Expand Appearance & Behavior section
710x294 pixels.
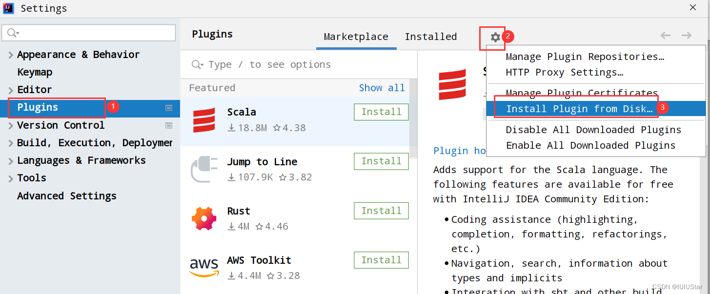pyautogui.click(x=11, y=55)
